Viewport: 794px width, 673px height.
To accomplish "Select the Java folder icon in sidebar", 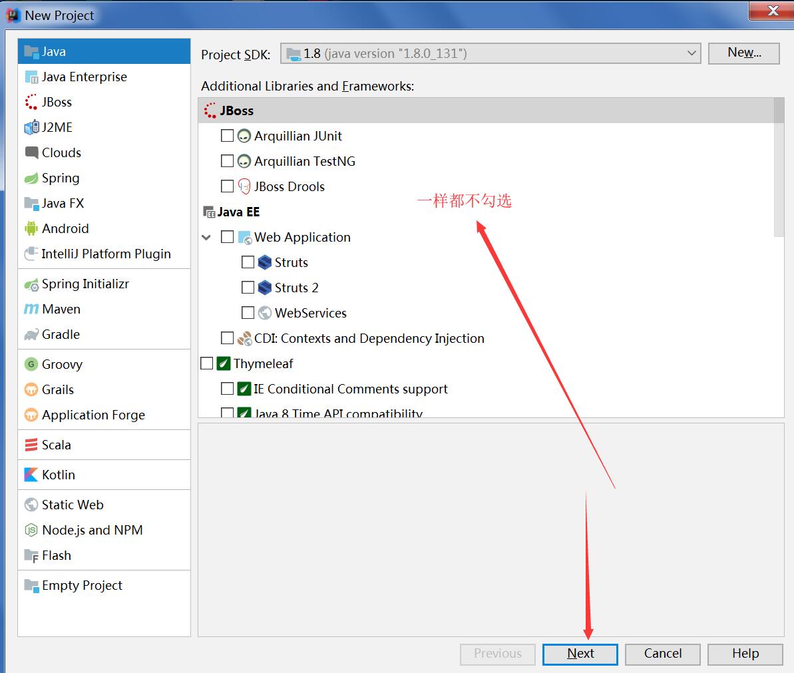I will pyautogui.click(x=31, y=52).
